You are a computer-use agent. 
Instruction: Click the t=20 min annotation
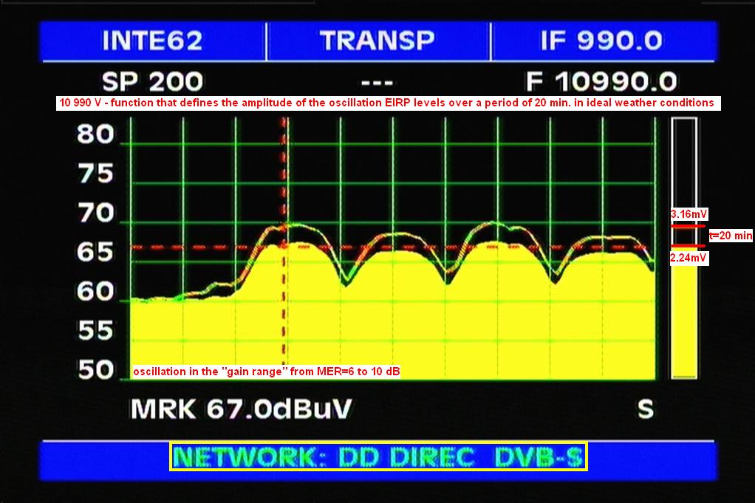(x=731, y=236)
